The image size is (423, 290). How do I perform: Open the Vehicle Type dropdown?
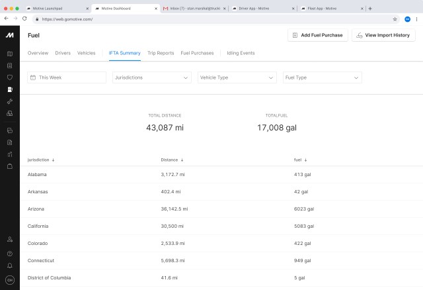click(237, 77)
